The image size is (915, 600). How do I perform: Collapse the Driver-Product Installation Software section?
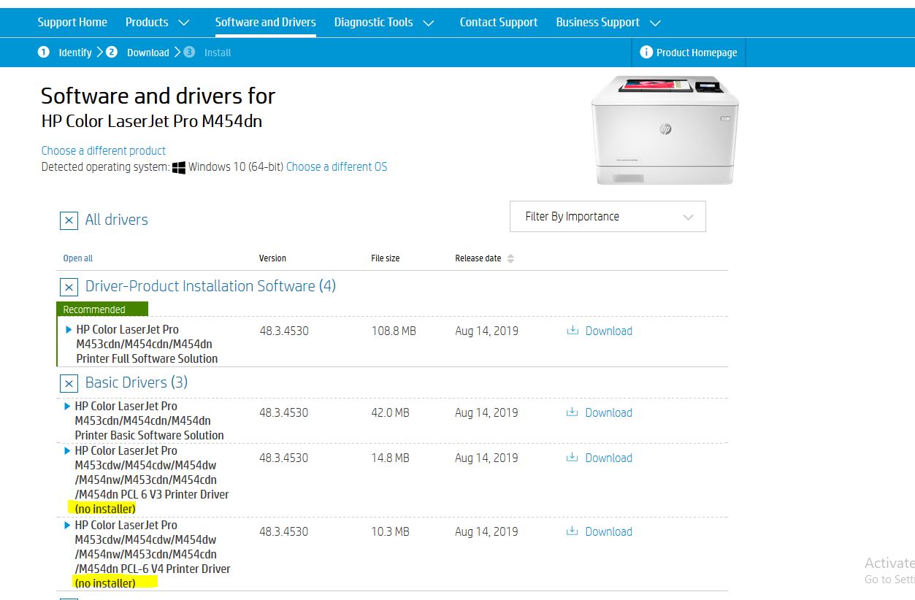coord(69,286)
